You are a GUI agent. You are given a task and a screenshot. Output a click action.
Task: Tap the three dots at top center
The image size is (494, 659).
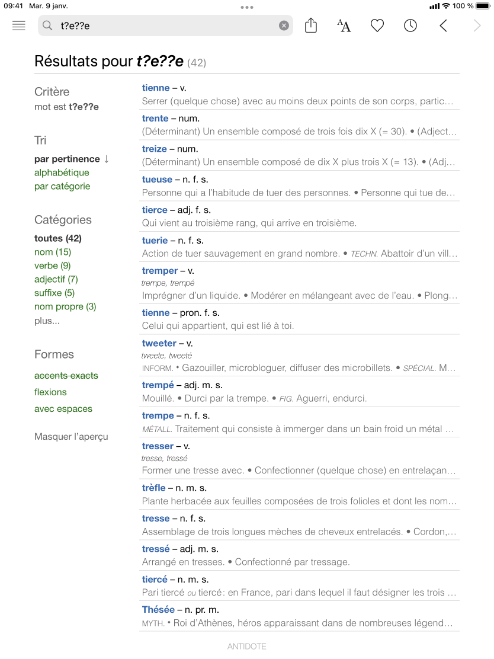coord(247,8)
